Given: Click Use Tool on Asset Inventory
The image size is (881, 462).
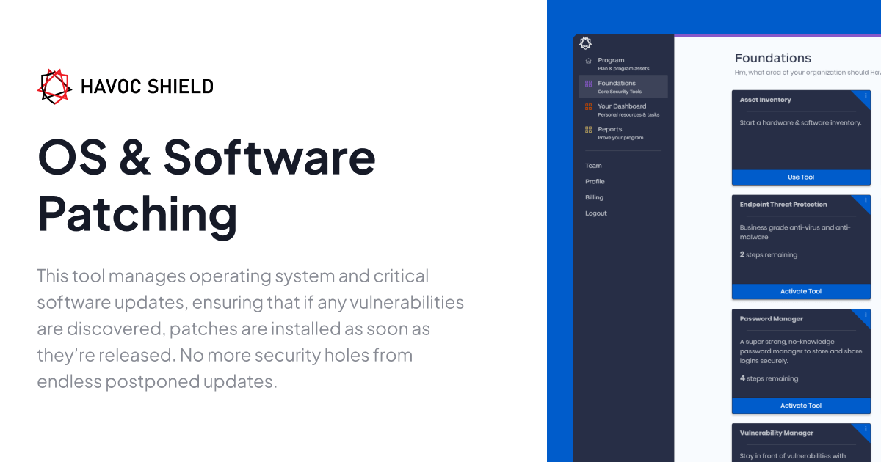Looking at the screenshot, I should coord(801,177).
